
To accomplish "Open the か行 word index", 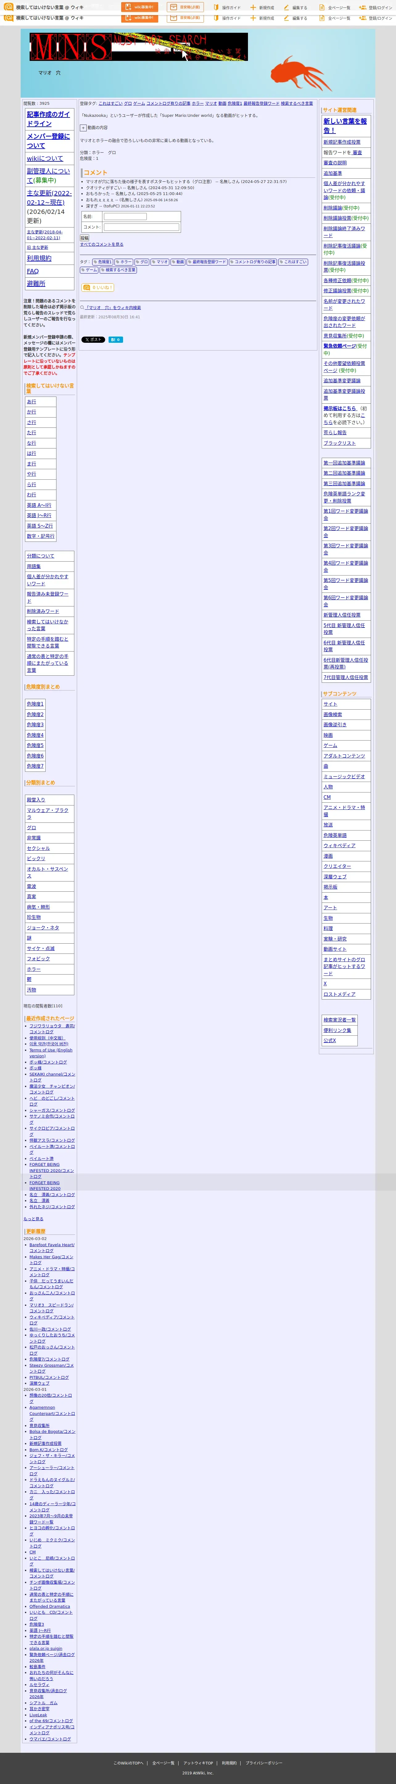I will coord(31,412).
